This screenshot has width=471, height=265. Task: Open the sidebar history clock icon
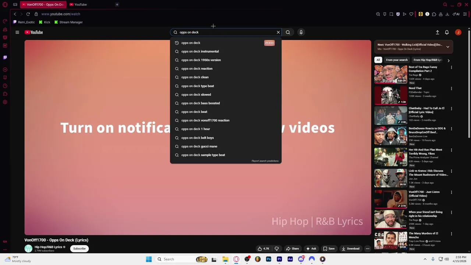point(5,86)
